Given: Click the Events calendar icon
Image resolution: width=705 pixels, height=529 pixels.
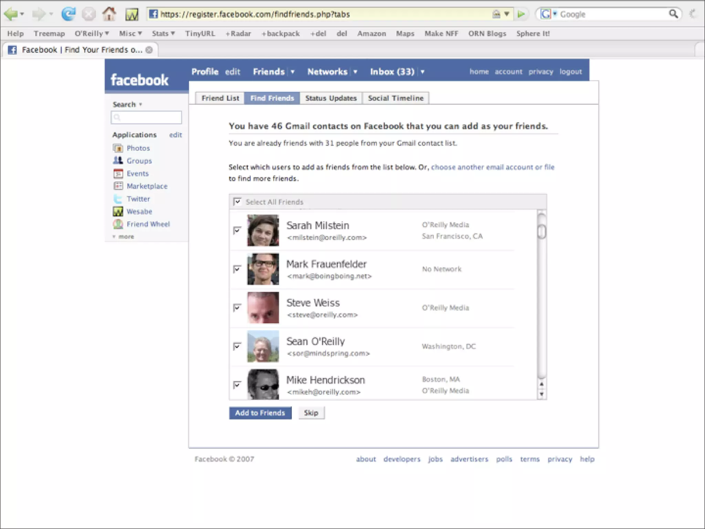Looking at the screenshot, I should [x=118, y=173].
